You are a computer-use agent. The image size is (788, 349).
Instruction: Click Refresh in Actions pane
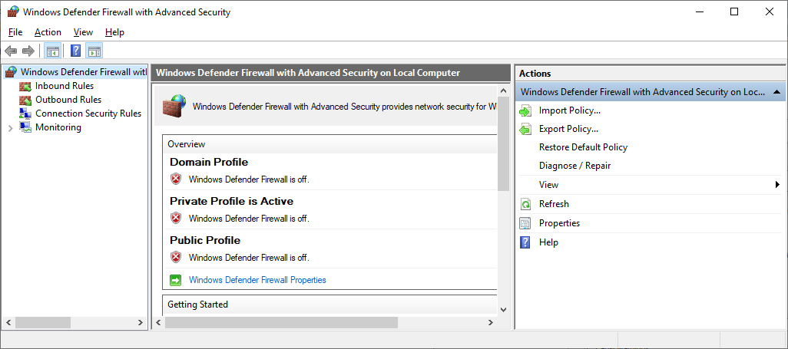click(x=554, y=204)
